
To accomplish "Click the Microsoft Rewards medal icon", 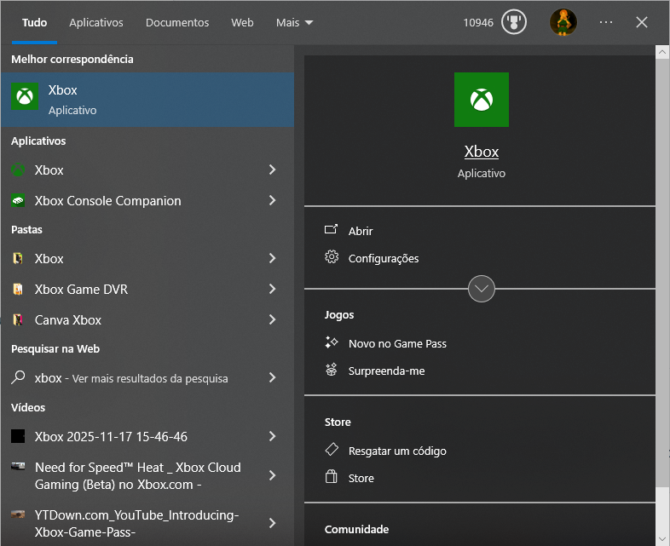I will pyautogui.click(x=513, y=22).
